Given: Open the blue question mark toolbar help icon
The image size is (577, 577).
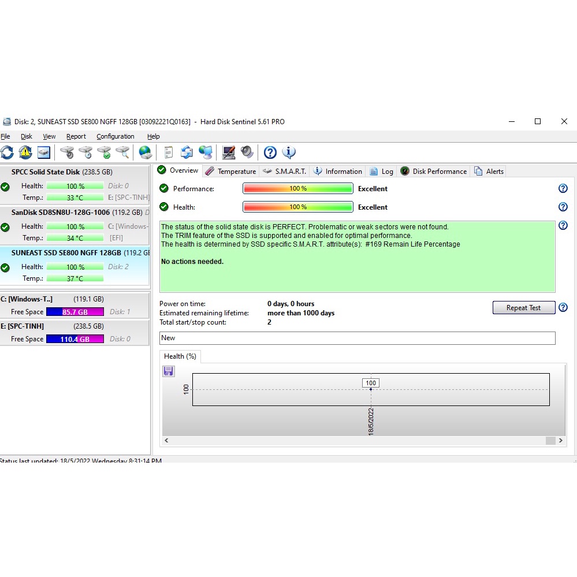Looking at the screenshot, I should (x=270, y=152).
